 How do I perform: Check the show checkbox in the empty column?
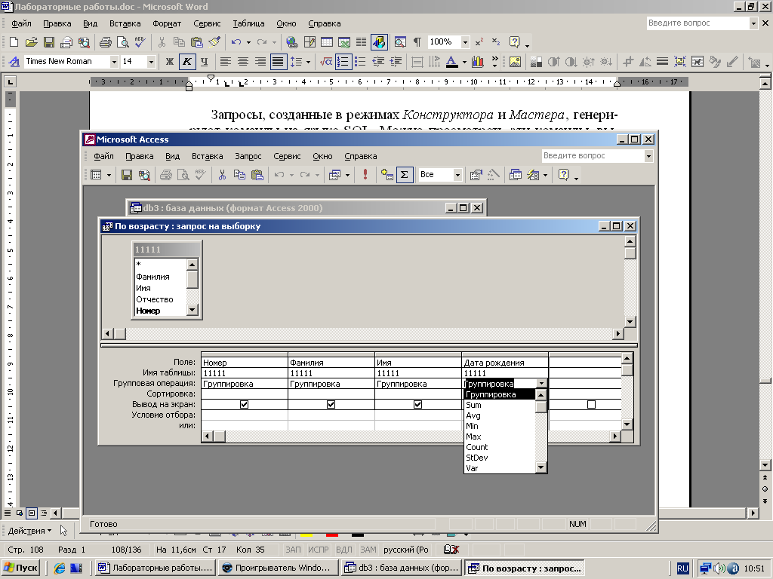tap(591, 404)
